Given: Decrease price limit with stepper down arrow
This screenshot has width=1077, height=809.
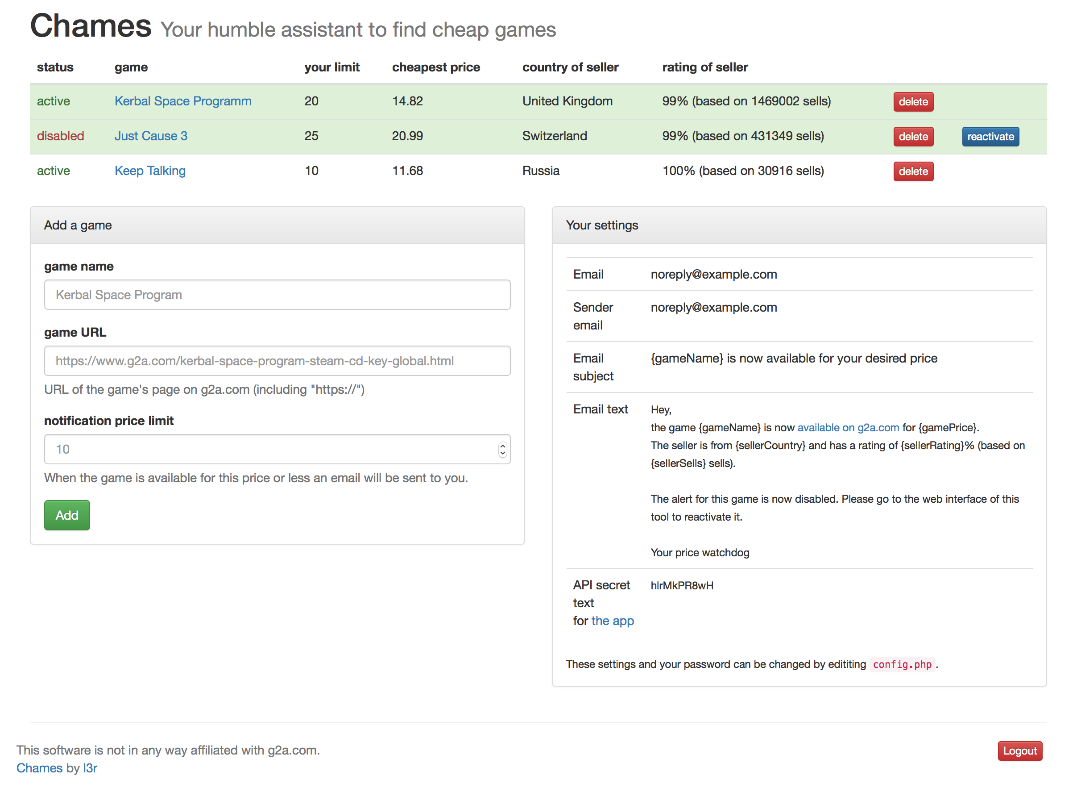Looking at the screenshot, I should [x=502, y=453].
